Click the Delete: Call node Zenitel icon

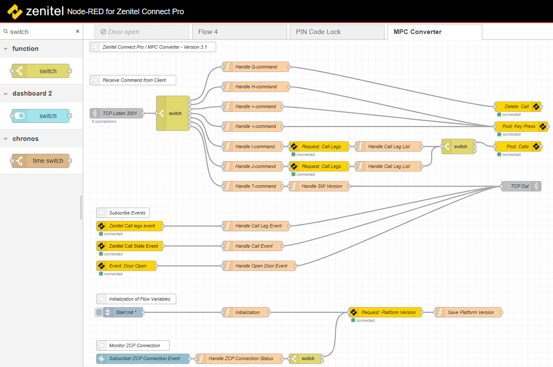pyautogui.click(x=536, y=106)
